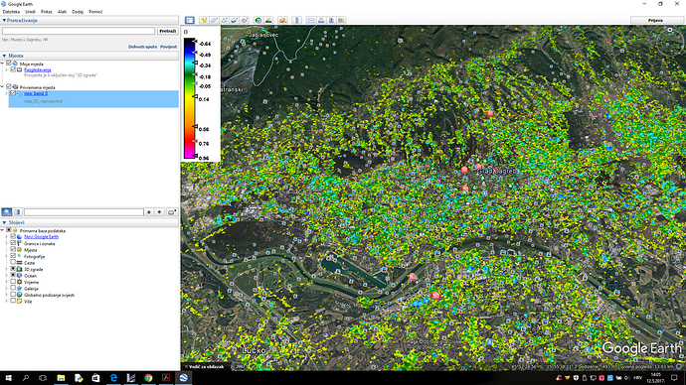The image size is (686, 385).
Task: Enable the Vrijeme layer checkbox
Action: pos(13,282)
